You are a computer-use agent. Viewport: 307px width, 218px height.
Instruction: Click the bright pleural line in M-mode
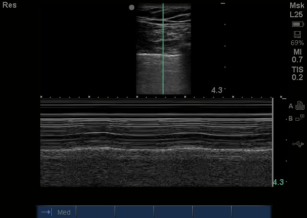[x=156, y=150]
